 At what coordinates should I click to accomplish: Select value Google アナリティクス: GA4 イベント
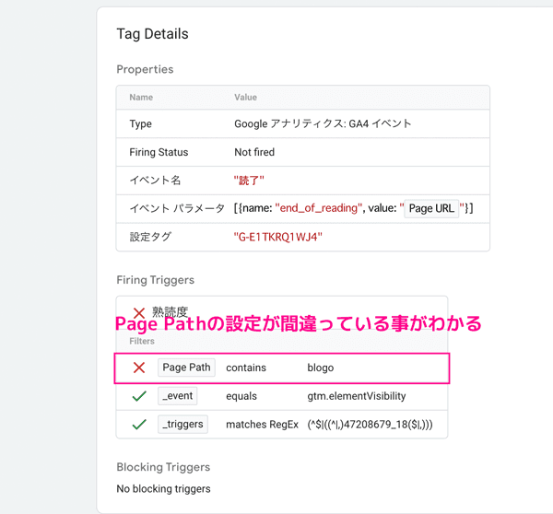pos(323,123)
